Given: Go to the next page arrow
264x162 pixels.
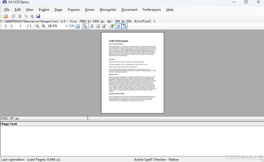Looking at the screenshot, I should (12, 26).
